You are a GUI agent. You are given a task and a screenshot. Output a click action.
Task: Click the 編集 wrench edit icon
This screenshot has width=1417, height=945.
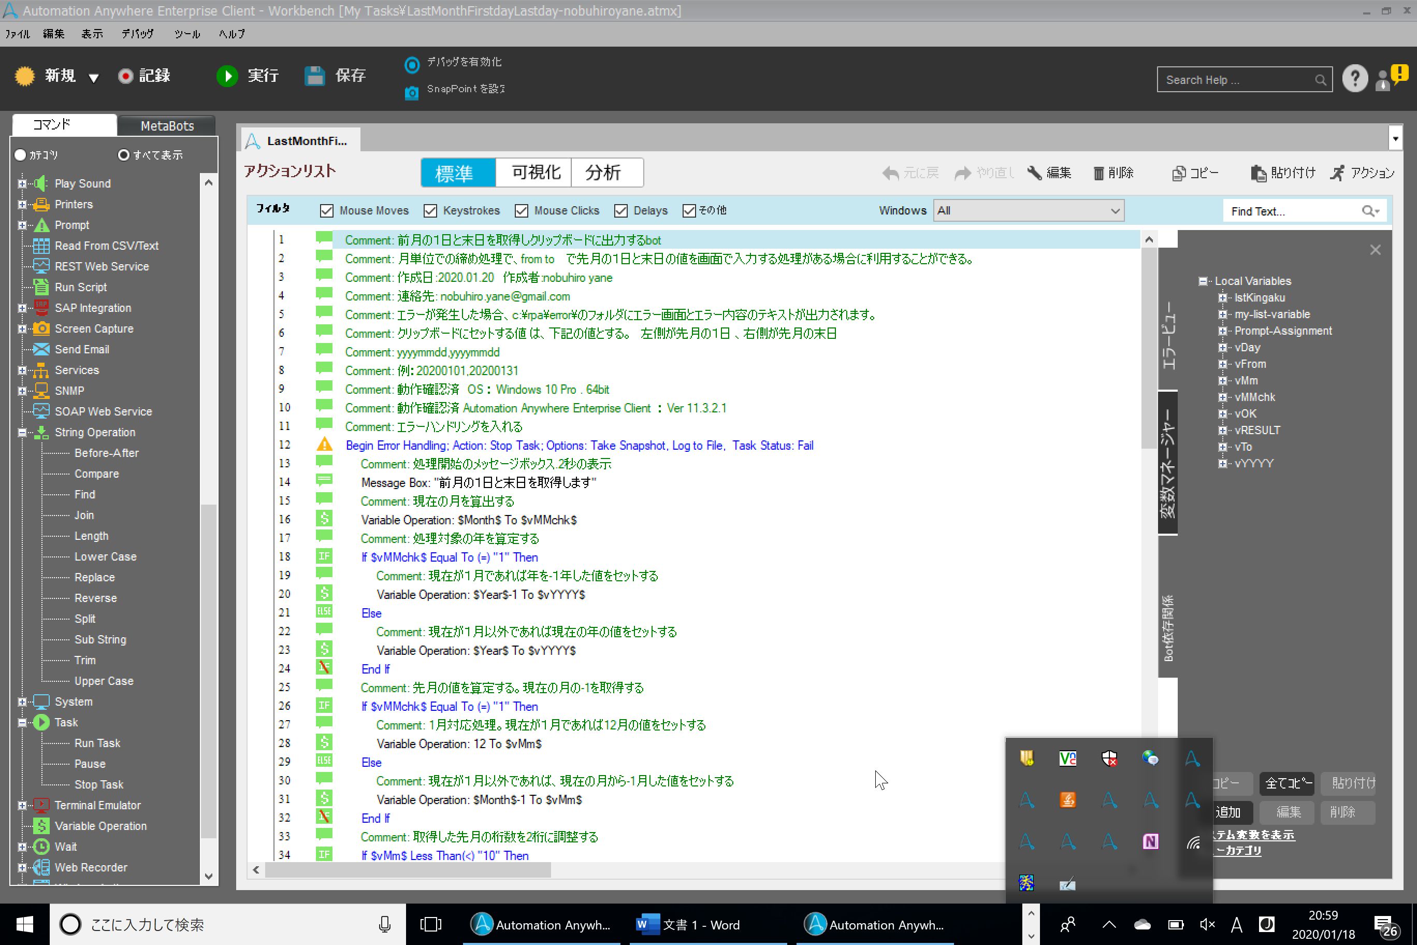click(x=1034, y=173)
